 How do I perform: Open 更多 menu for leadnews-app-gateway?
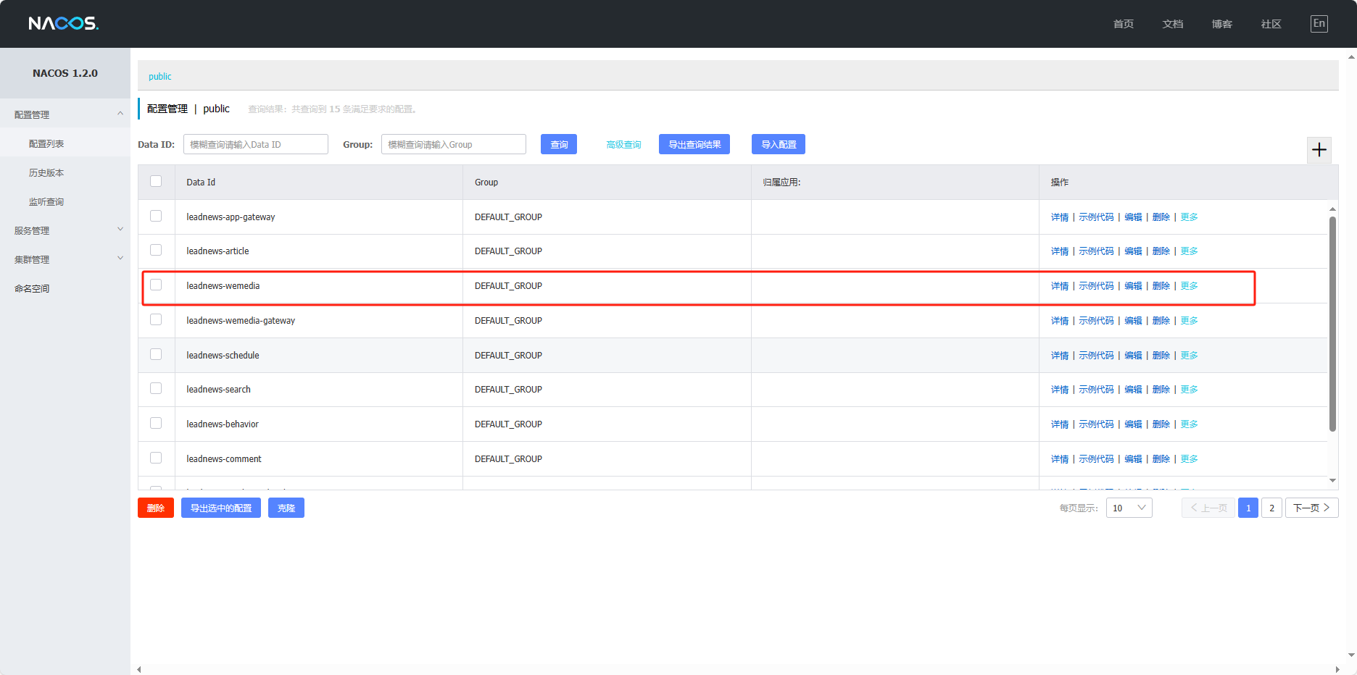pyautogui.click(x=1189, y=217)
